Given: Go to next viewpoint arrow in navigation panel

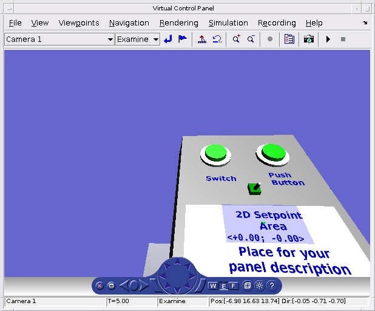Looking at the screenshot, I should pyautogui.click(x=144, y=285).
